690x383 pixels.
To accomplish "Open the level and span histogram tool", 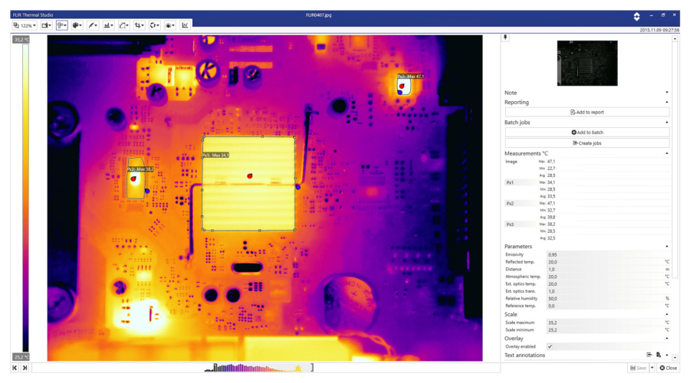I will (x=108, y=25).
